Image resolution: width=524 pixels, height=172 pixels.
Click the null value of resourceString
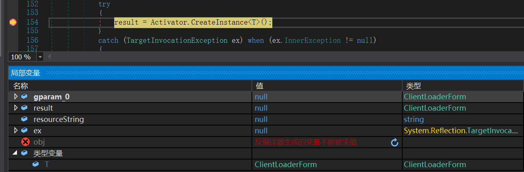[261, 120]
